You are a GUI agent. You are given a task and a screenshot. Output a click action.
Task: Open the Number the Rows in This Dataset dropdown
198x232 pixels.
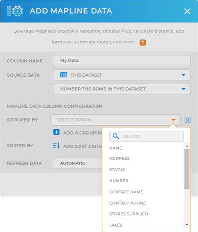122,89
